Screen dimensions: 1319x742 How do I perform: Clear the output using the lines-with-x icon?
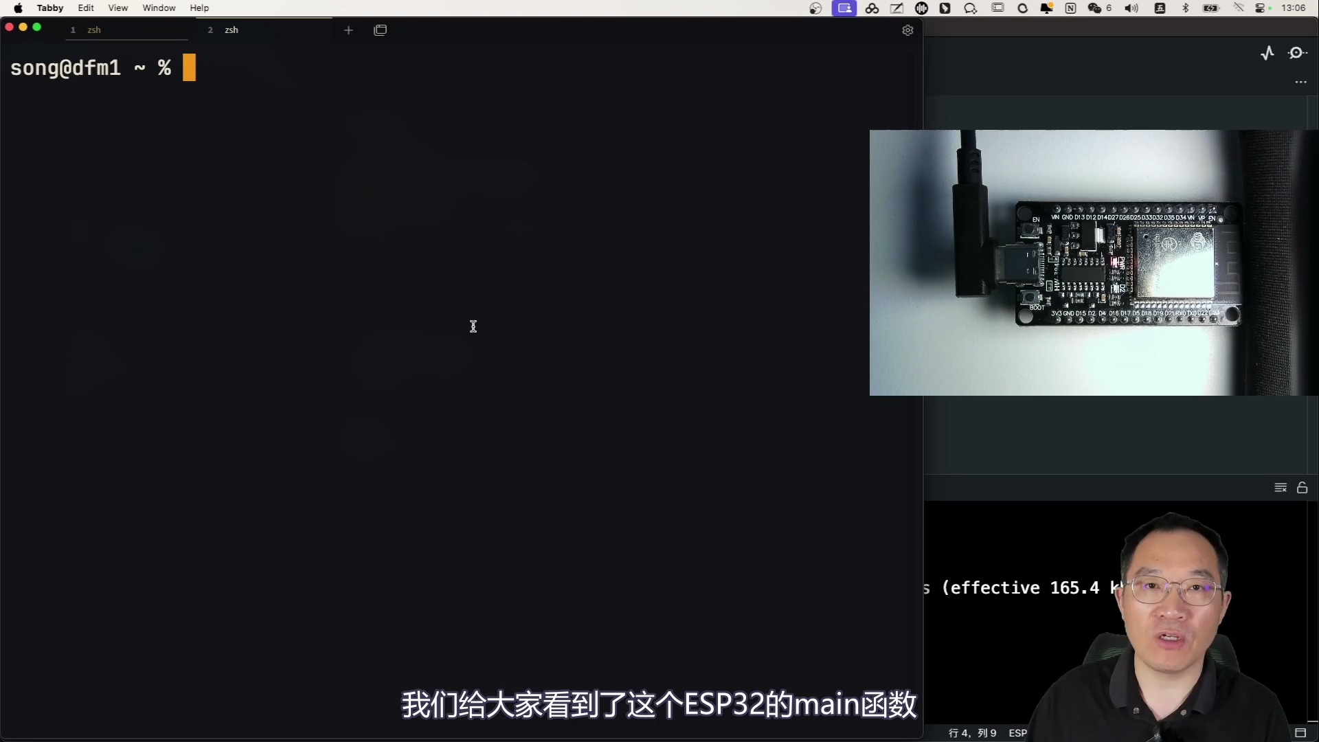click(1281, 488)
